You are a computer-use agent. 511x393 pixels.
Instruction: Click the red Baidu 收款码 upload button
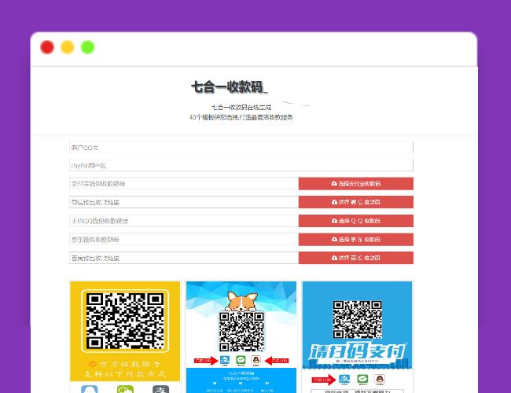(356, 258)
